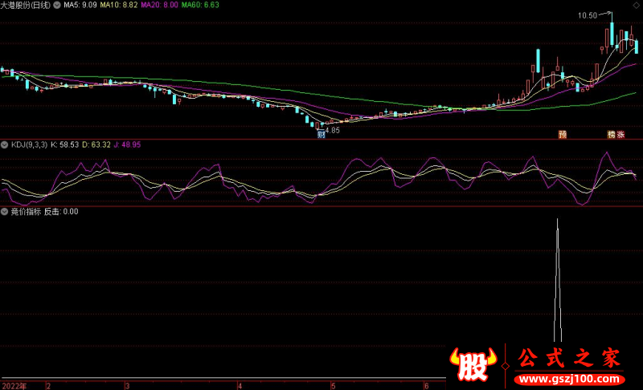
Task: Click the 预 event marker on the chart
Action: point(563,135)
